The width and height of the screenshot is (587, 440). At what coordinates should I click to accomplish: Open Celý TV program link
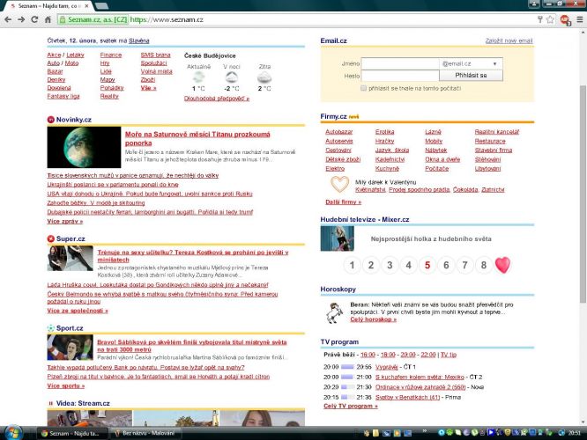coord(351,406)
